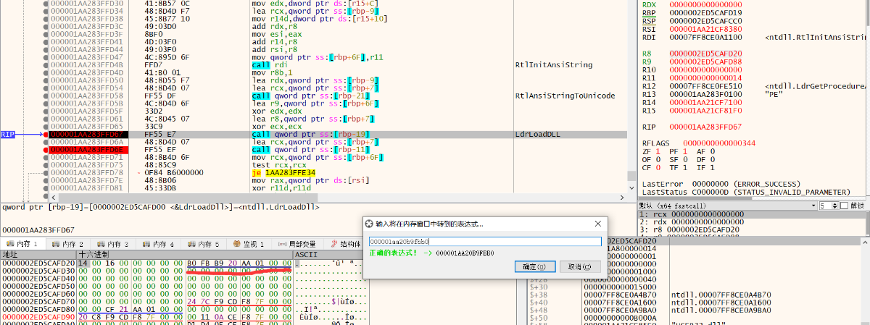870x325 pixels.
Task: Click the R12 register value 00007FF8CE0FE510
Action: 707,86
